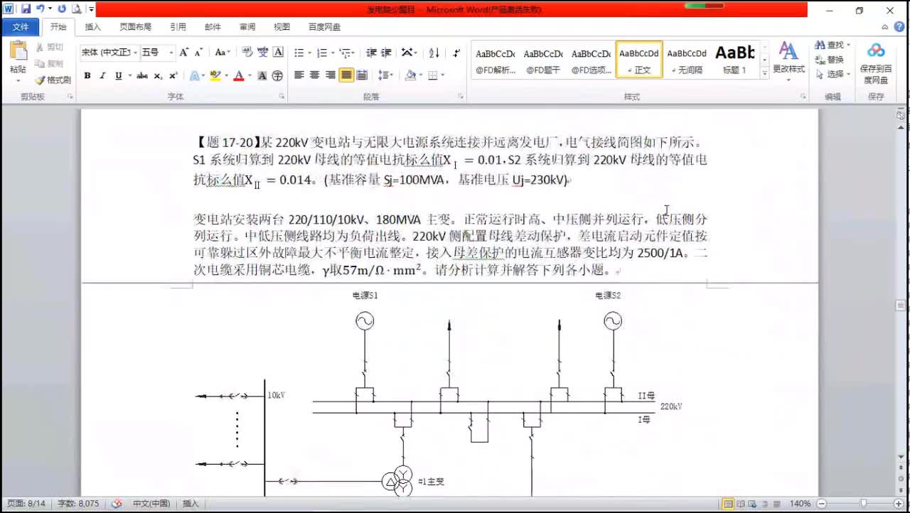Click the zoom slider handle in status bar
Image resolution: width=910 pixels, height=513 pixels.
(863, 504)
